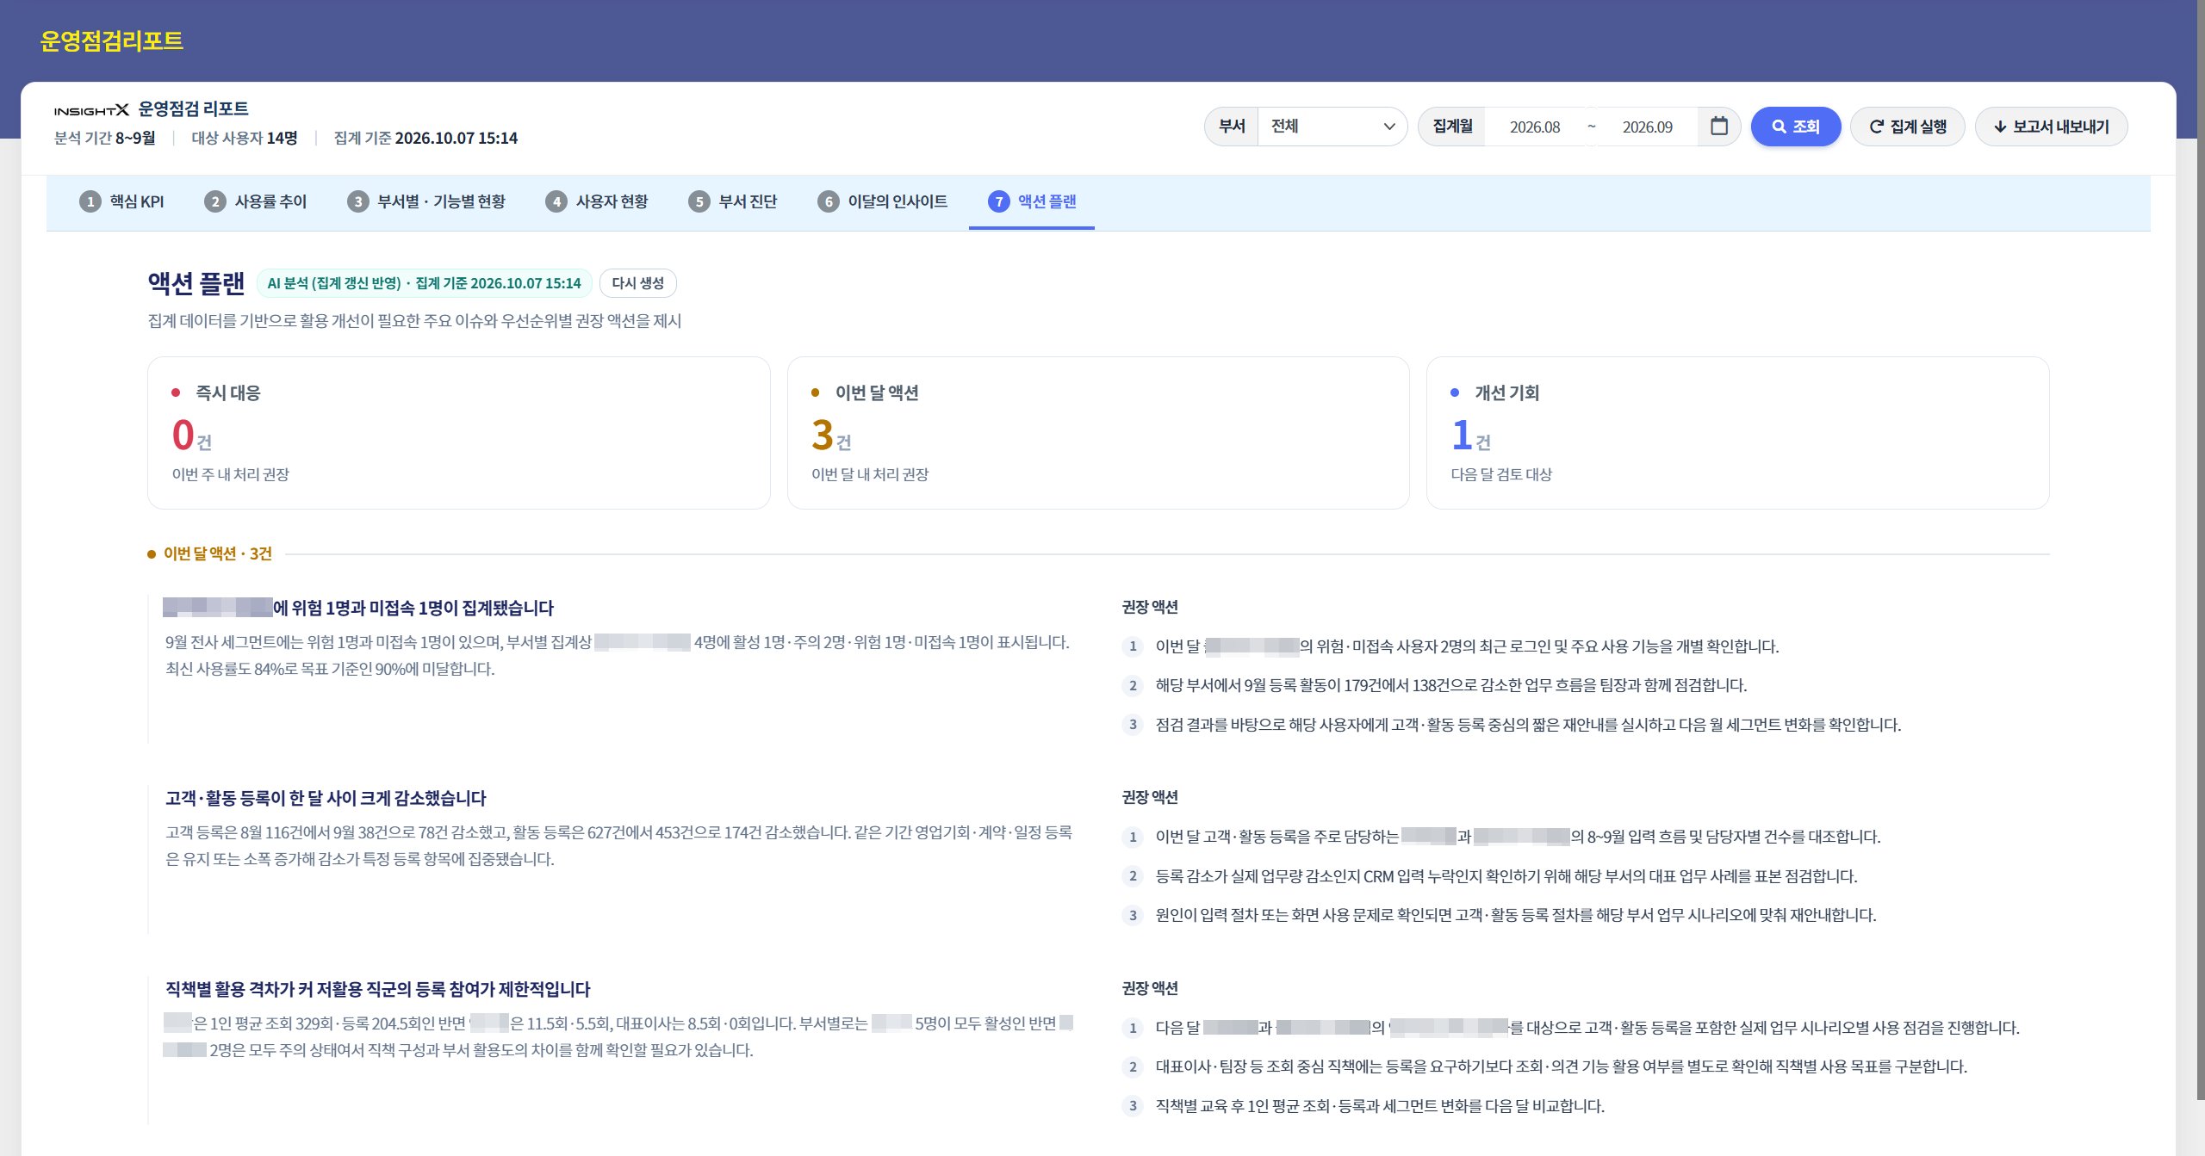
Task: Go to the 이달의 인사이트 tab
Action: 882,201
